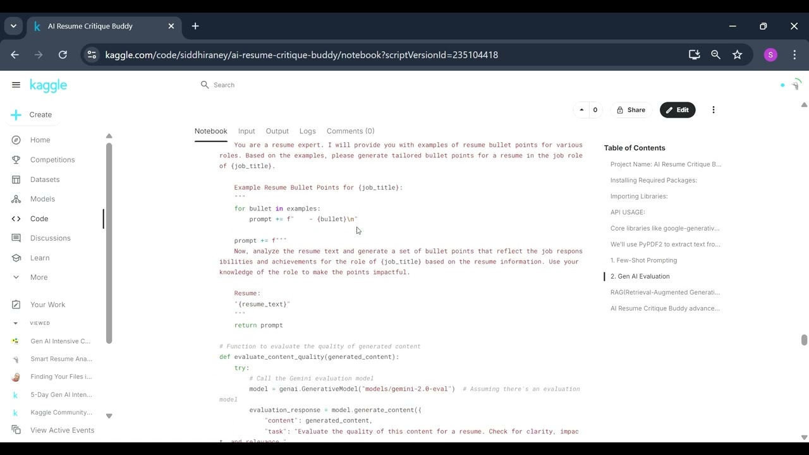The height and width of the screenshot is (455, 809).
Task: Click the sidebar scroll up arrow
Action: pos(109,136)
